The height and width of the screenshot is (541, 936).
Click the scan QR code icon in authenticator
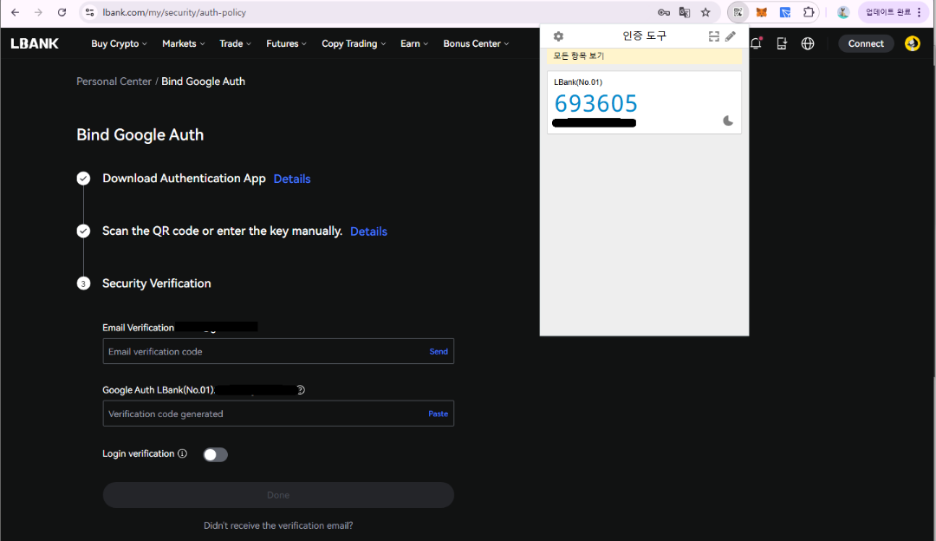click(713, 36)
